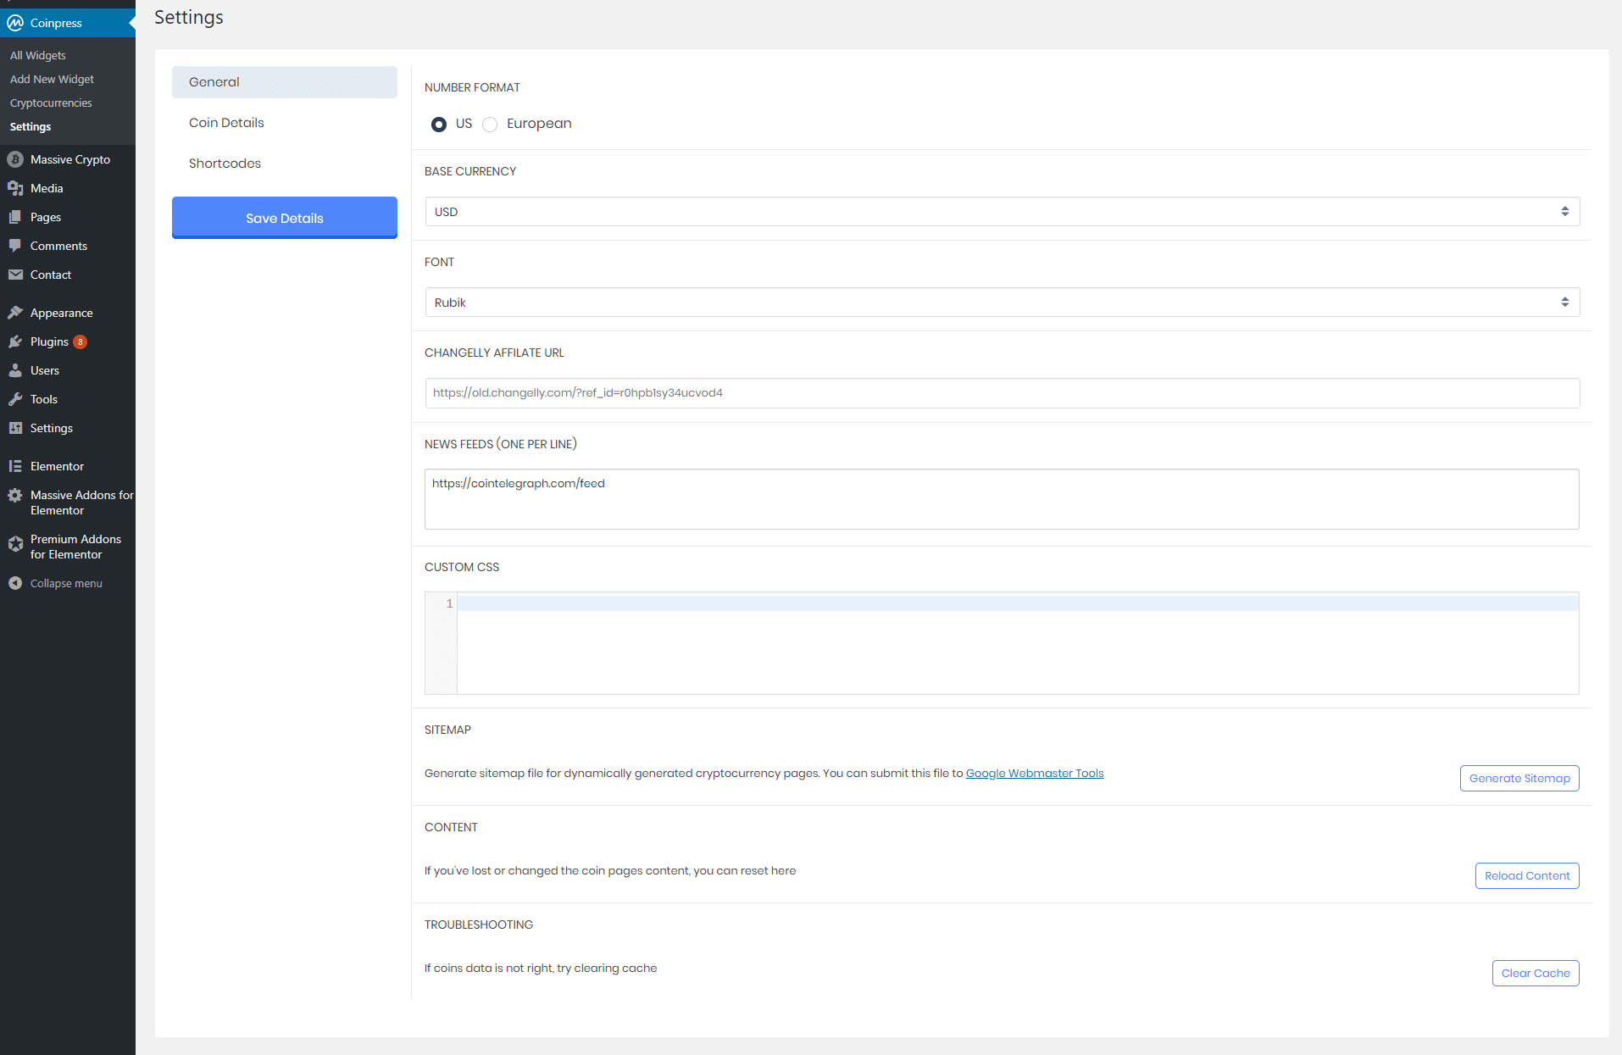The width and height of the screenshot is (1622, 1055).
Task: Click the Tools wrench icon
Action: tap(15, 399)
